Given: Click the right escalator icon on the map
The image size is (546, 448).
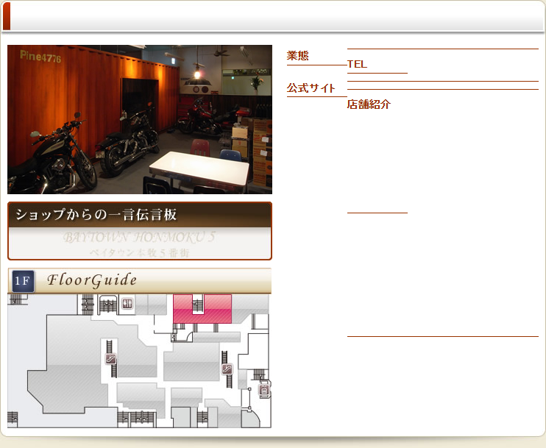Looking at the screenshot, I should tap(227, 369).
